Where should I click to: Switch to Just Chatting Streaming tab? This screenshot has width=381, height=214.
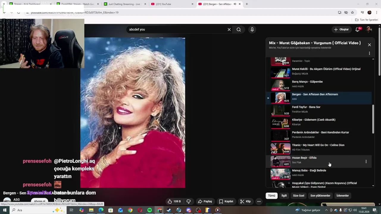(124, 4)
